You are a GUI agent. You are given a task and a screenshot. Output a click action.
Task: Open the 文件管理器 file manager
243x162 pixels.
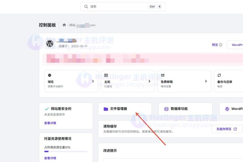(x=125, y=109)
